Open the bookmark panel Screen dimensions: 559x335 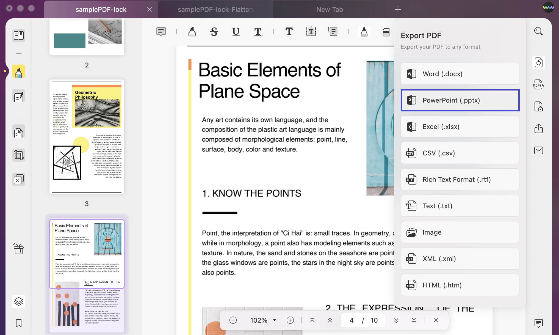click(x=19, y=323)
